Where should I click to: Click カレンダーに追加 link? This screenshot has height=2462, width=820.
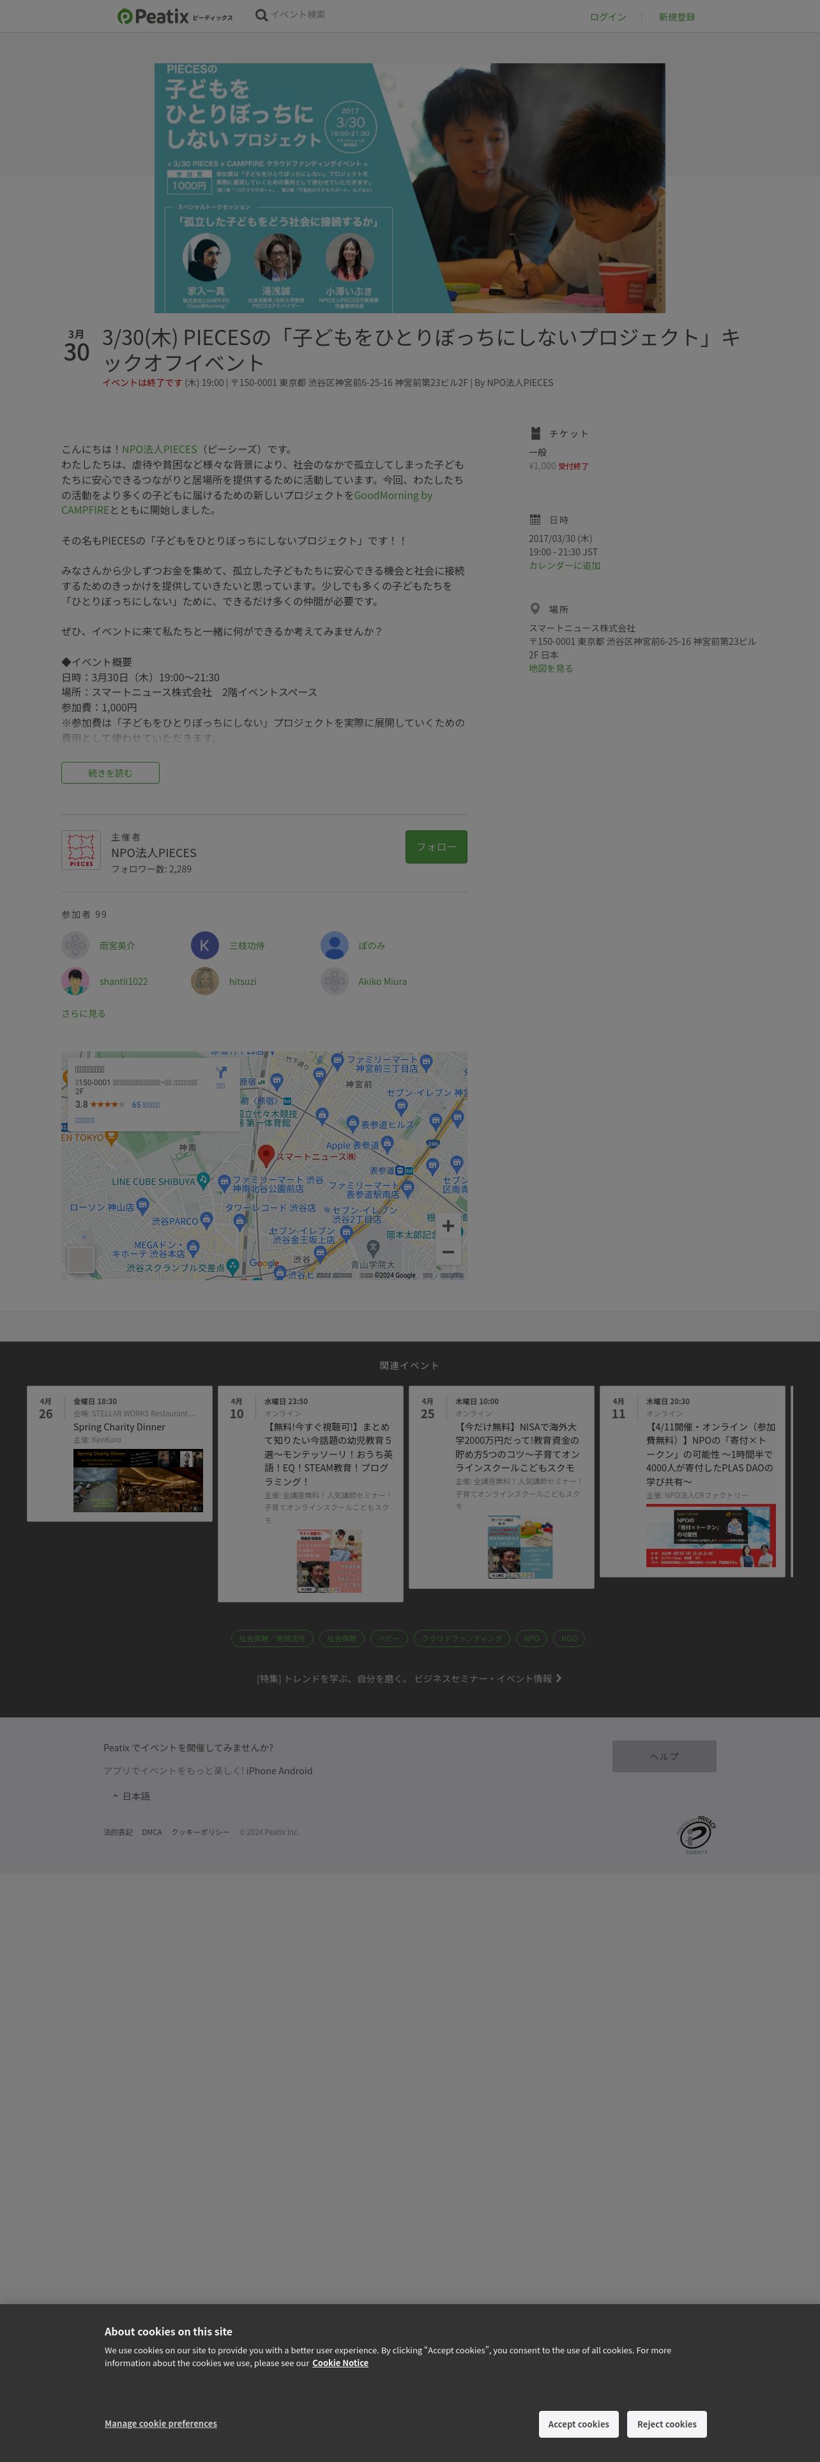(x=564, y=566)
